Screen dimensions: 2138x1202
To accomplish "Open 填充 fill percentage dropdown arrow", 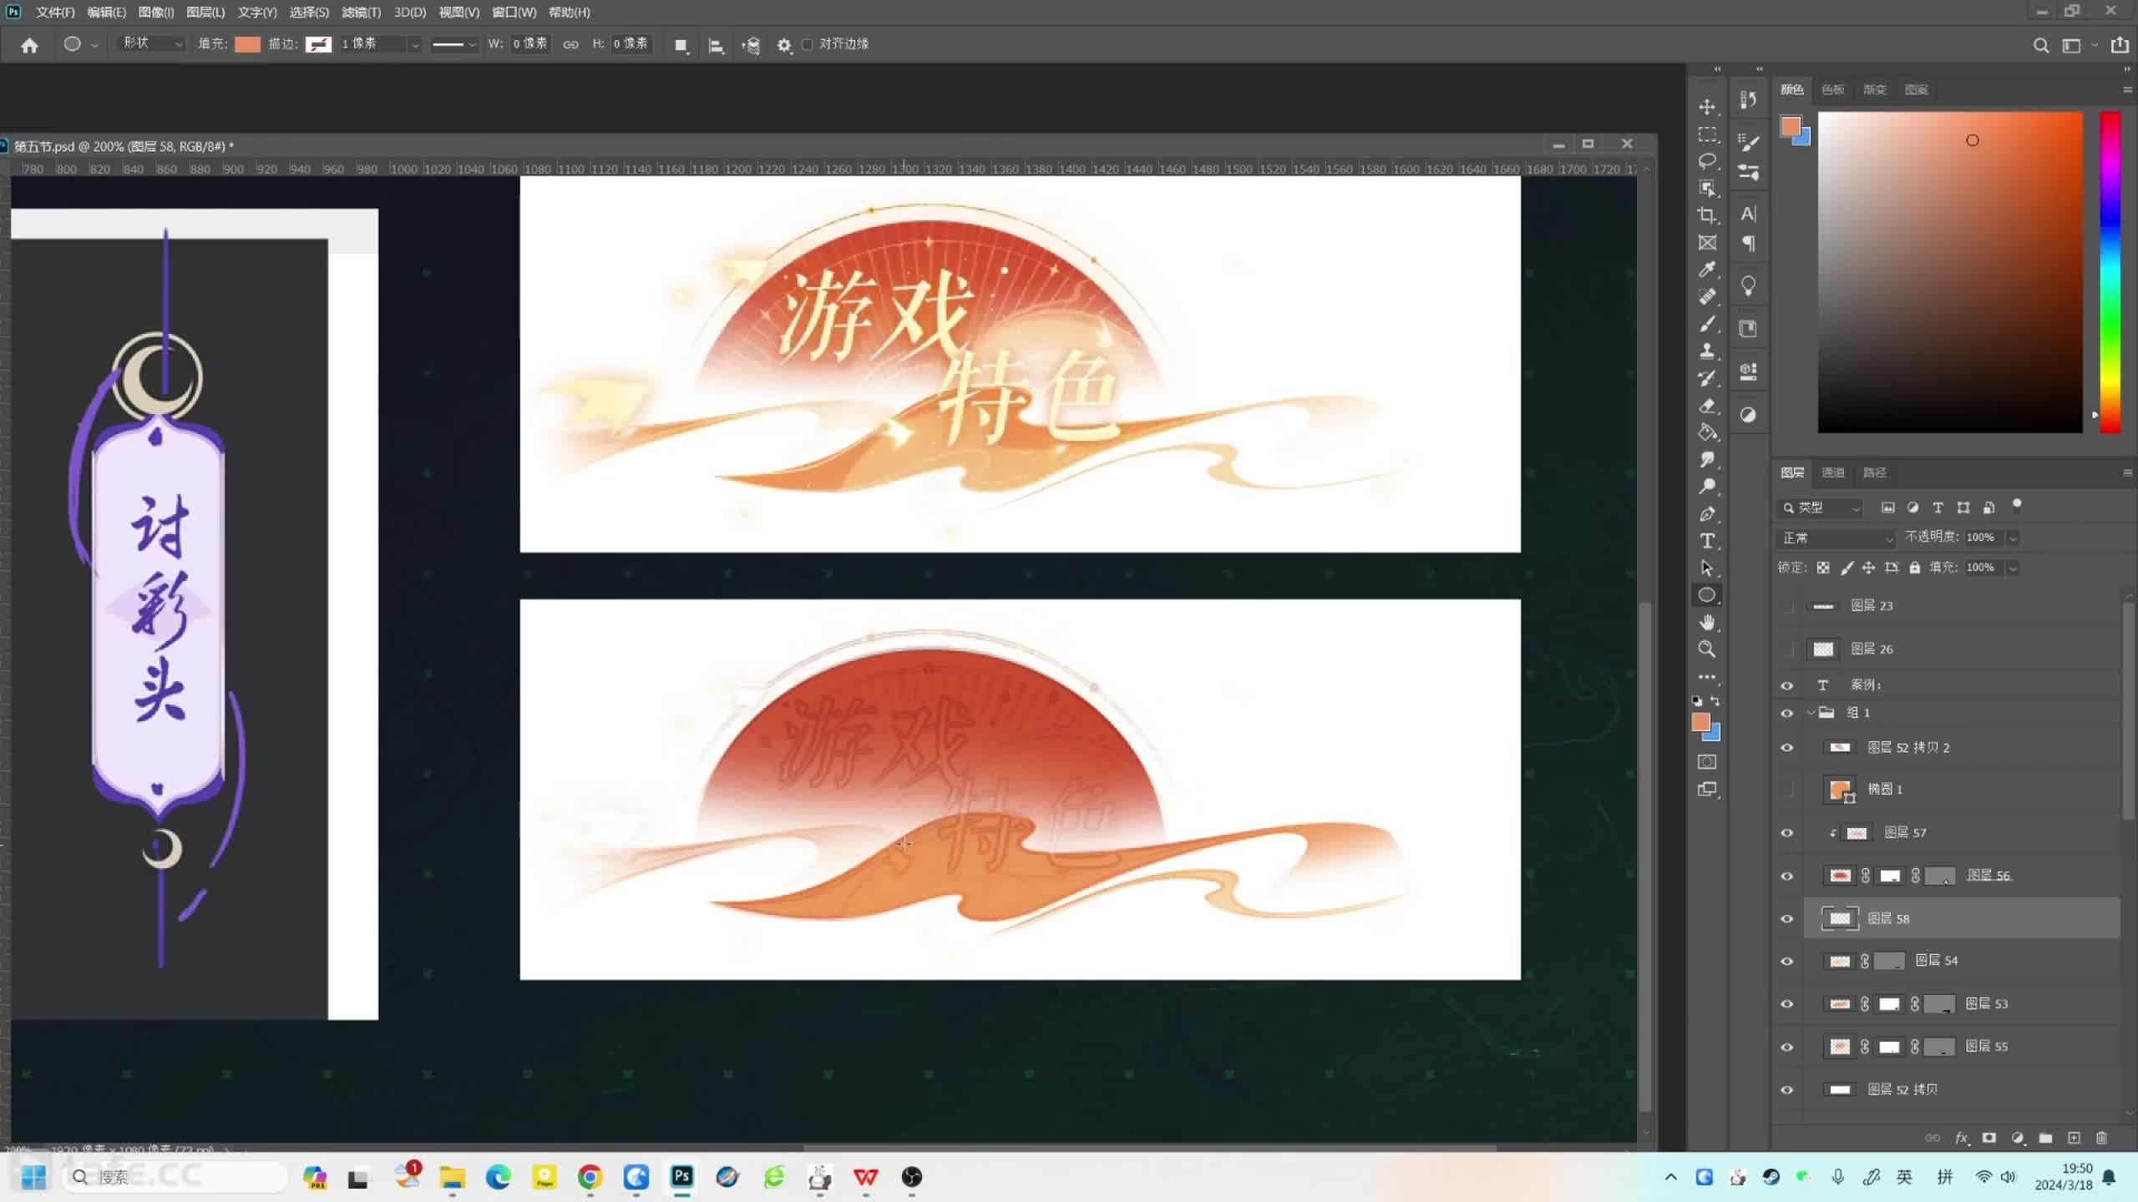I will (2013, 568).
